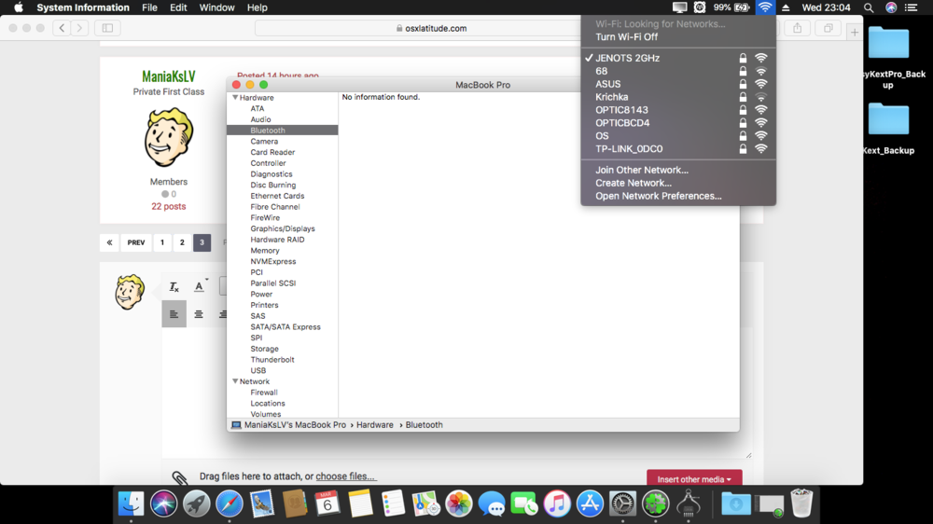Image resolution: width=933 pixels, height=524 pixels.
Task: Click first page double-arrow button
Action: tap(109, 242)
